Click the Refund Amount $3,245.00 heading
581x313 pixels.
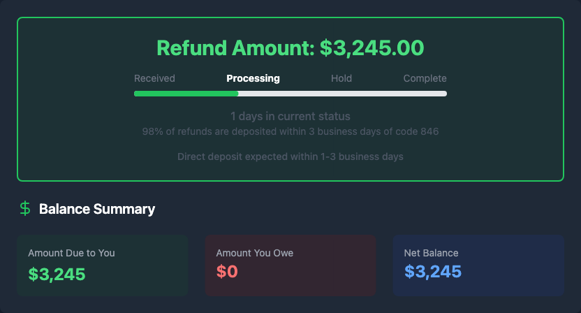(290, 48)
